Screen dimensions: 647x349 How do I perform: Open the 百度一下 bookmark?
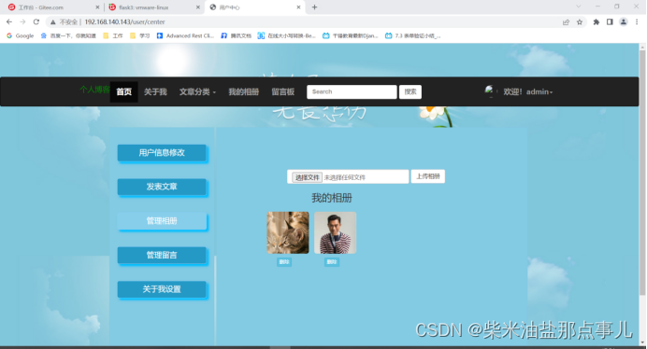coord(68,35)
